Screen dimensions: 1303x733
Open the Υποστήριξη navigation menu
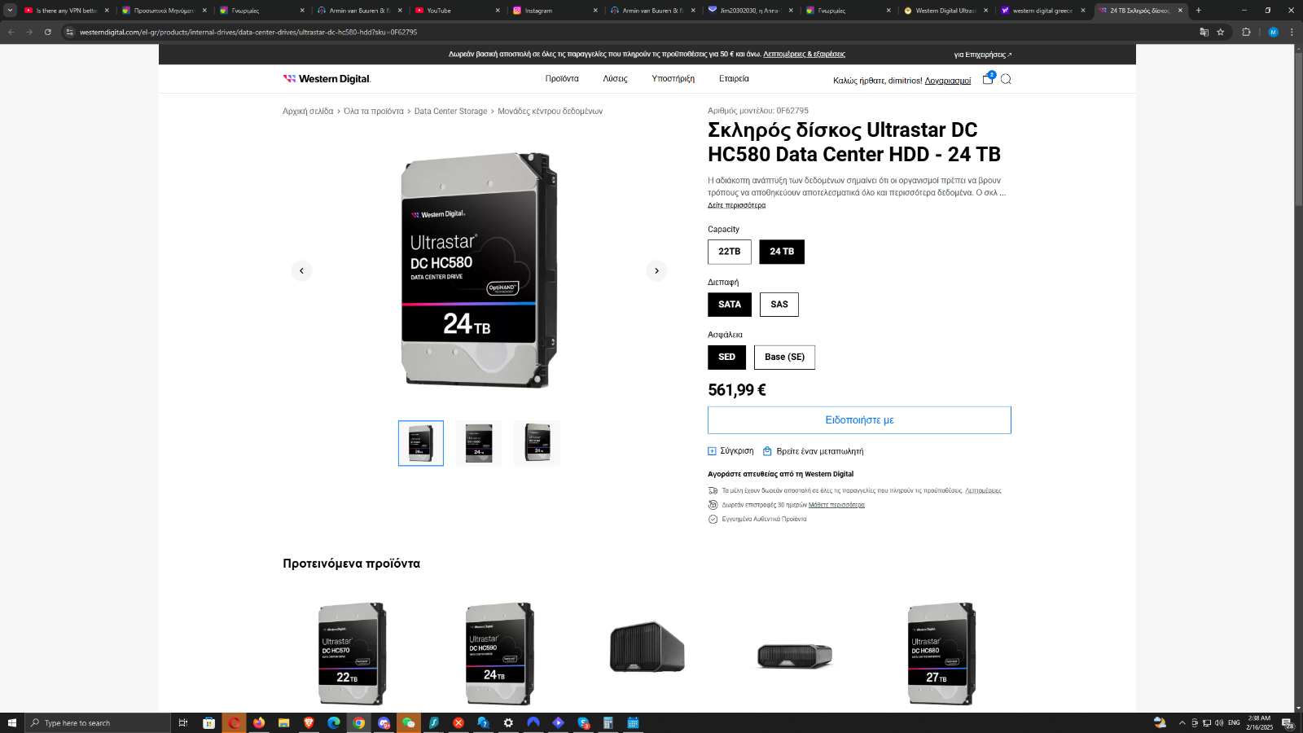point(673,79)
